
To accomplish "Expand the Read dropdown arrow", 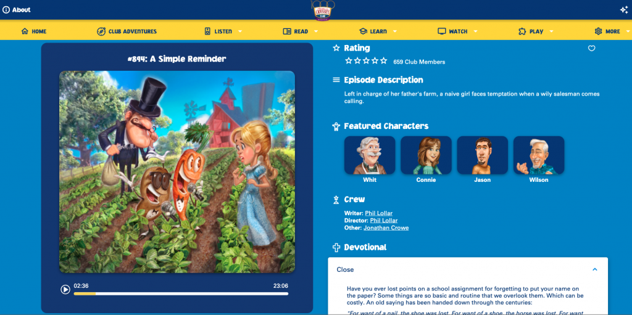I will (315, 31).
